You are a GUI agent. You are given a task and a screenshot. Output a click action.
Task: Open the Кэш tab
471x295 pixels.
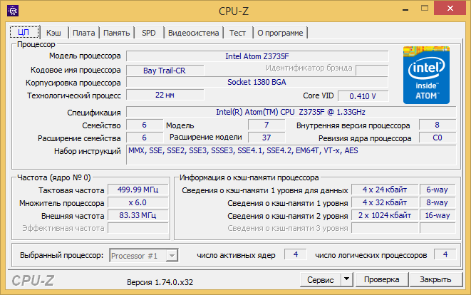point(53,33)
